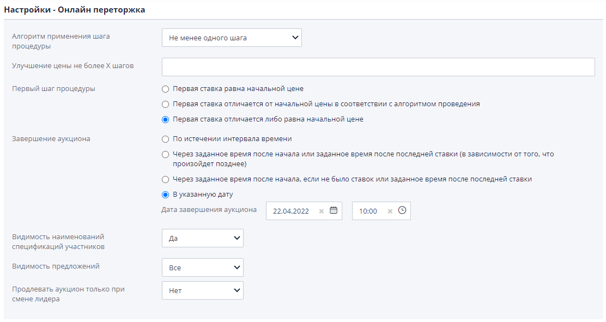Image resolution: width=606 pixels, height=322 pixels.
Task: Open the «Алгоритм применения шага процедуры» dropdown
Action: coord(231,38)
